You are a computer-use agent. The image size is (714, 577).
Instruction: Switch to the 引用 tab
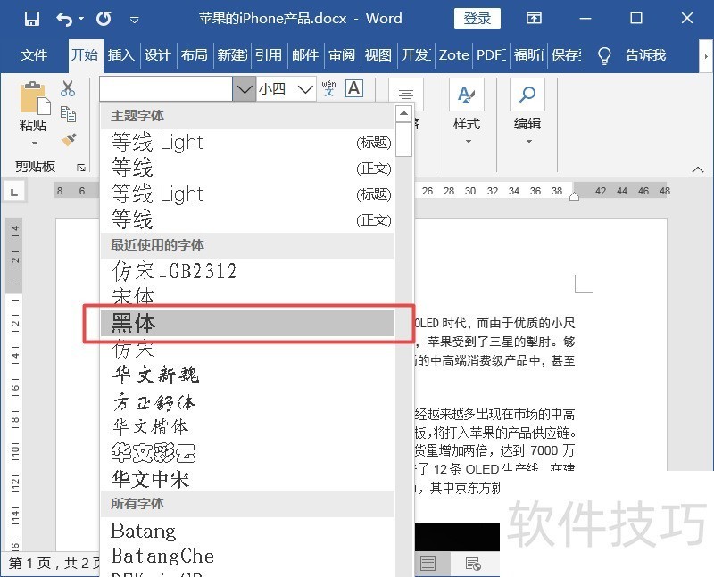269,55
